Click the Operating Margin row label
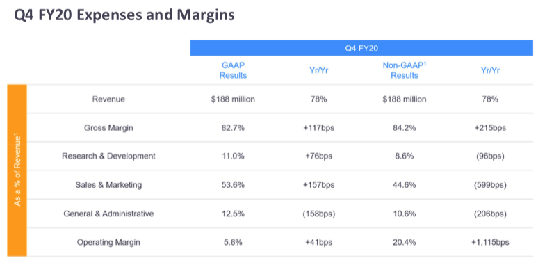This screenshot has width=538, height=265. [108, 242]
